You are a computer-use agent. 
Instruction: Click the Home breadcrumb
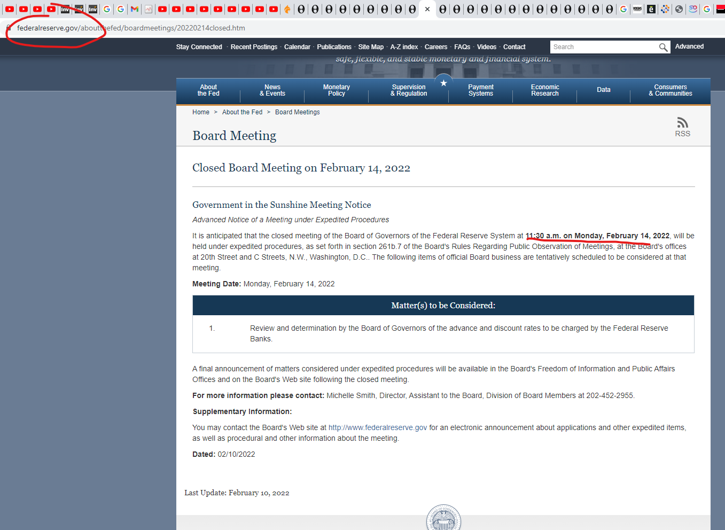pos(201,112)
